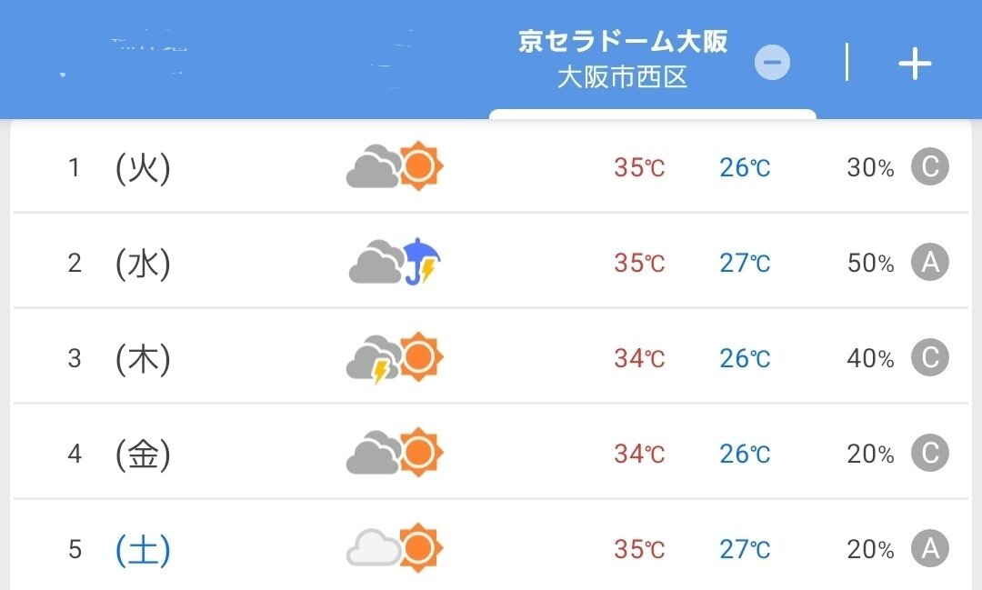Add a new location with plus icon

click(x=915, y=64)
